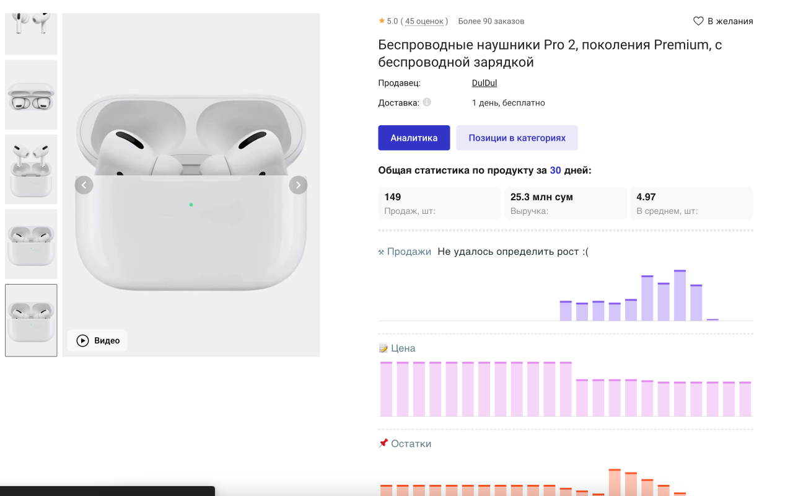The height and width of the screenshot is (496, 793).
Task: Click the left arrow on the product image
Action: click(84, 185)
